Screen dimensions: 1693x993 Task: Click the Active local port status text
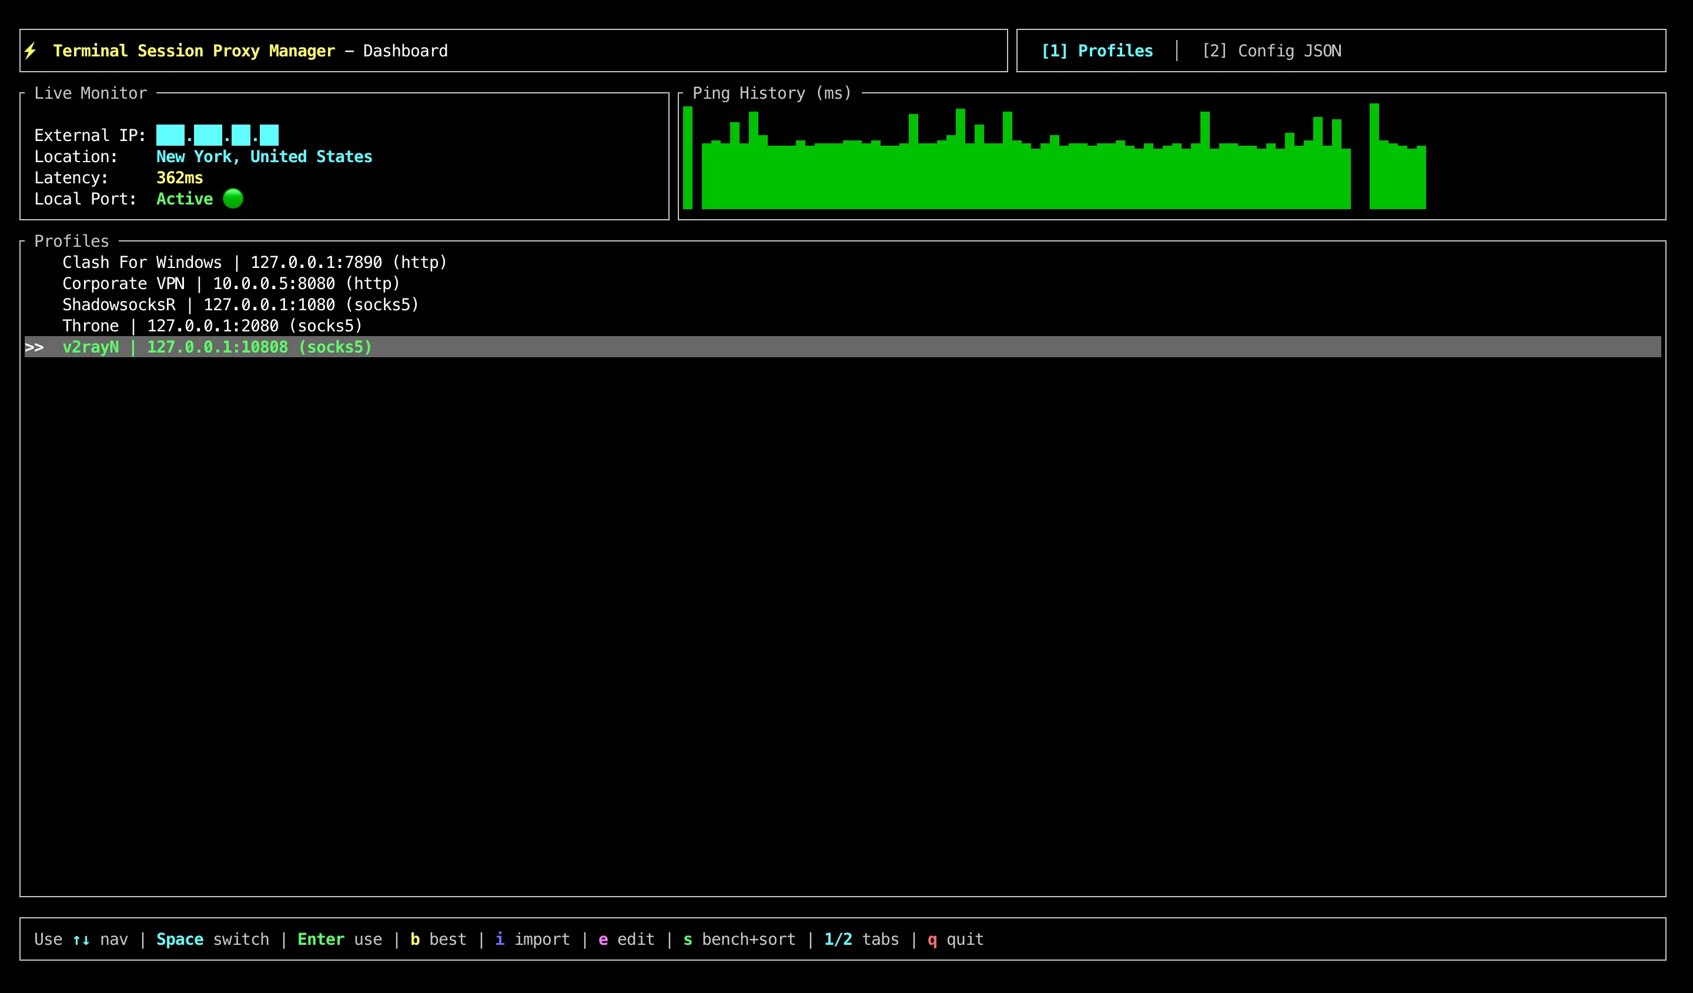185,199
